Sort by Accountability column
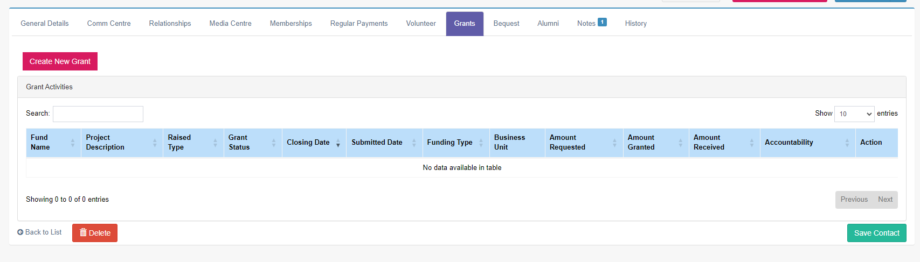 coord(807,143)
